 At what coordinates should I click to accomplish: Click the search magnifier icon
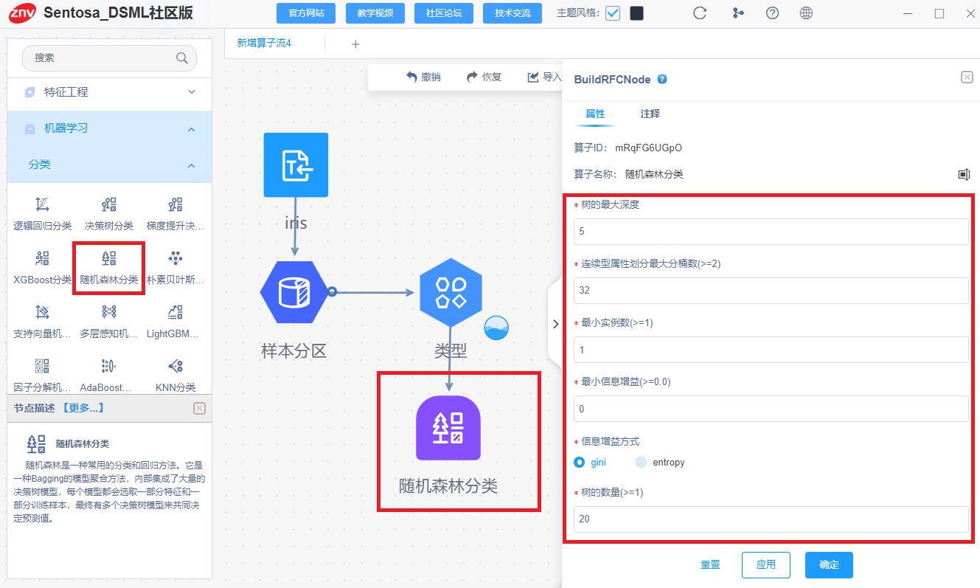point(181,58)
